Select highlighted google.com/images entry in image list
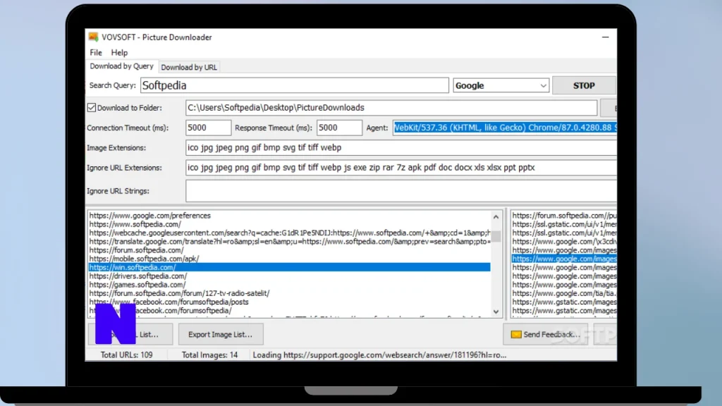 (x=564, y=259)
